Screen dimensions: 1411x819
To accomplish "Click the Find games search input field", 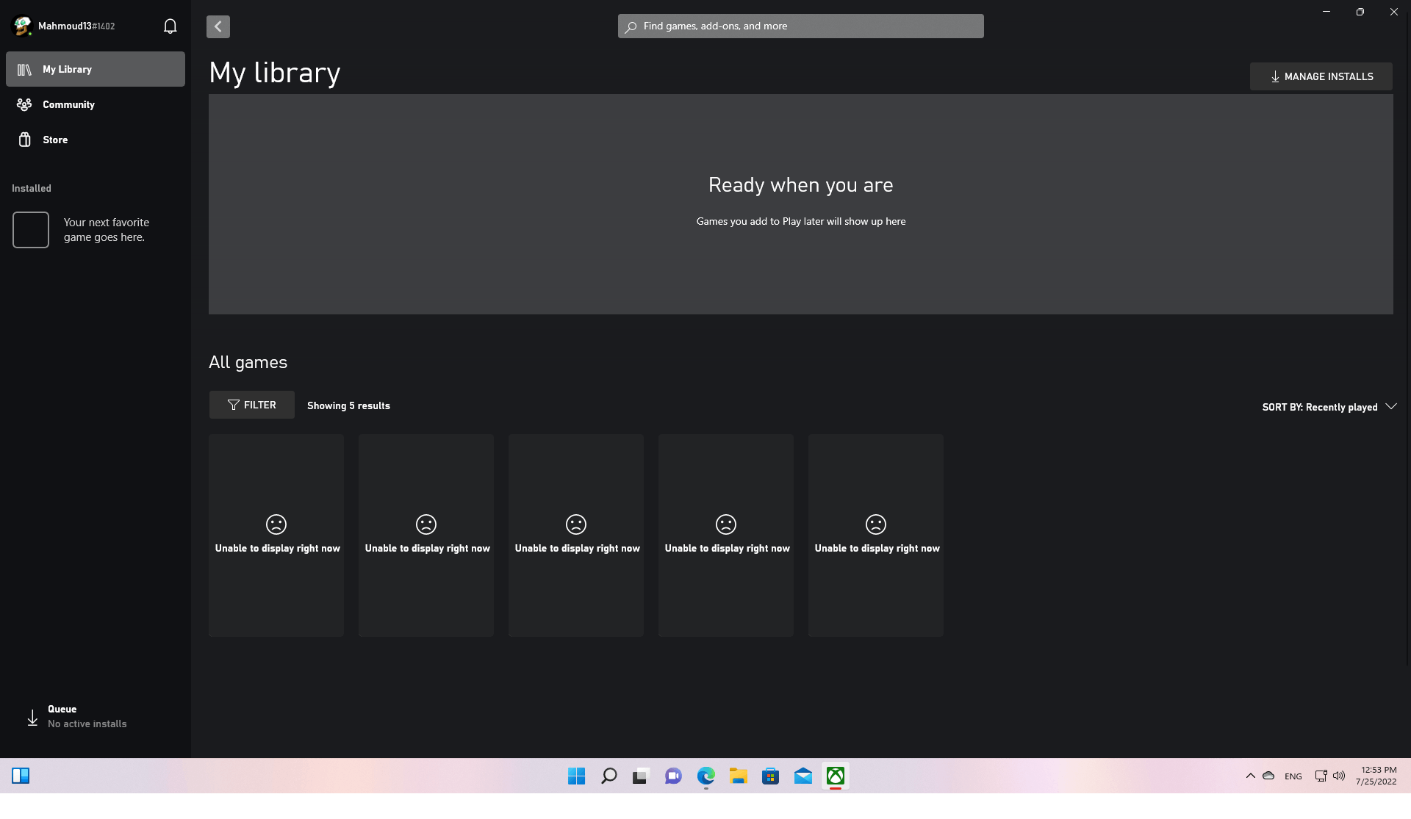I will 800,26.
